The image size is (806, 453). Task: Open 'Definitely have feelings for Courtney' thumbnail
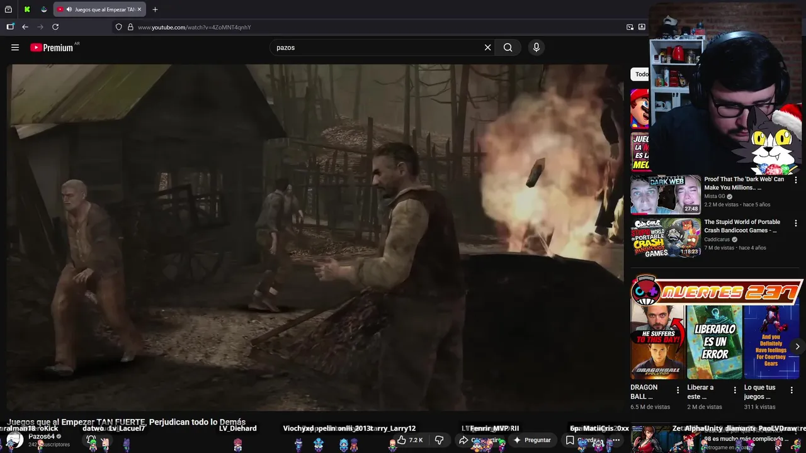point(771,342)
